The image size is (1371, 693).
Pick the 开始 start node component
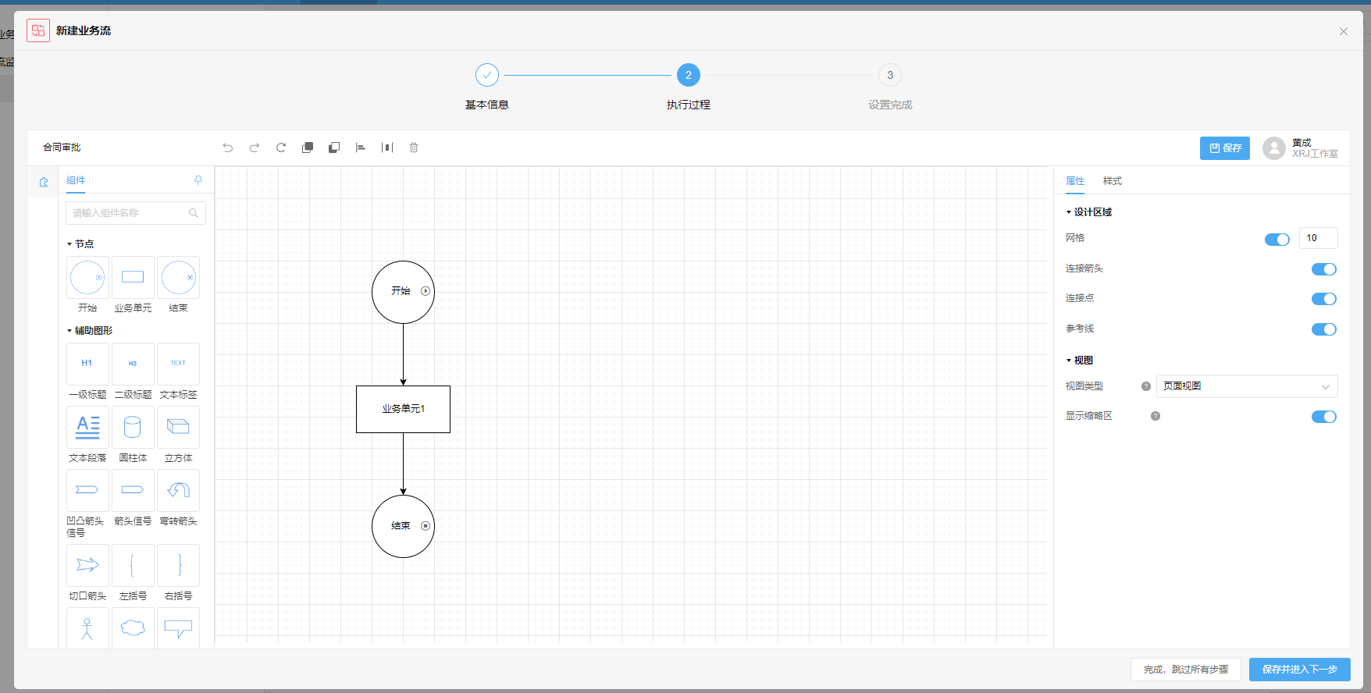click(x=87, y=278)
